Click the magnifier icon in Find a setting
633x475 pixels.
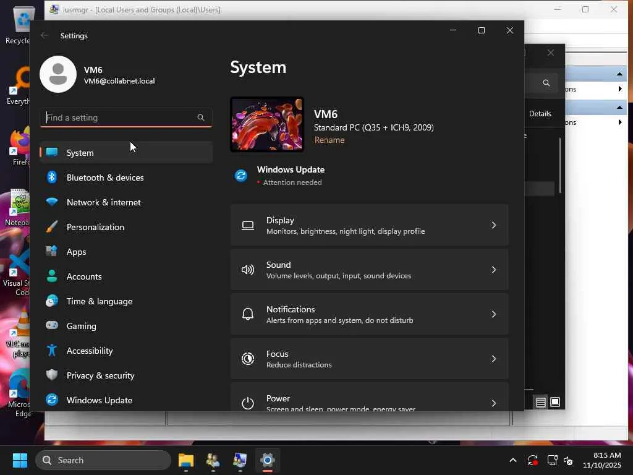click(x=201, y=118)
